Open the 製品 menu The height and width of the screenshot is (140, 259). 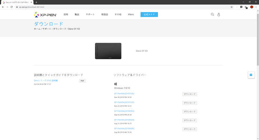click(77, 15)
